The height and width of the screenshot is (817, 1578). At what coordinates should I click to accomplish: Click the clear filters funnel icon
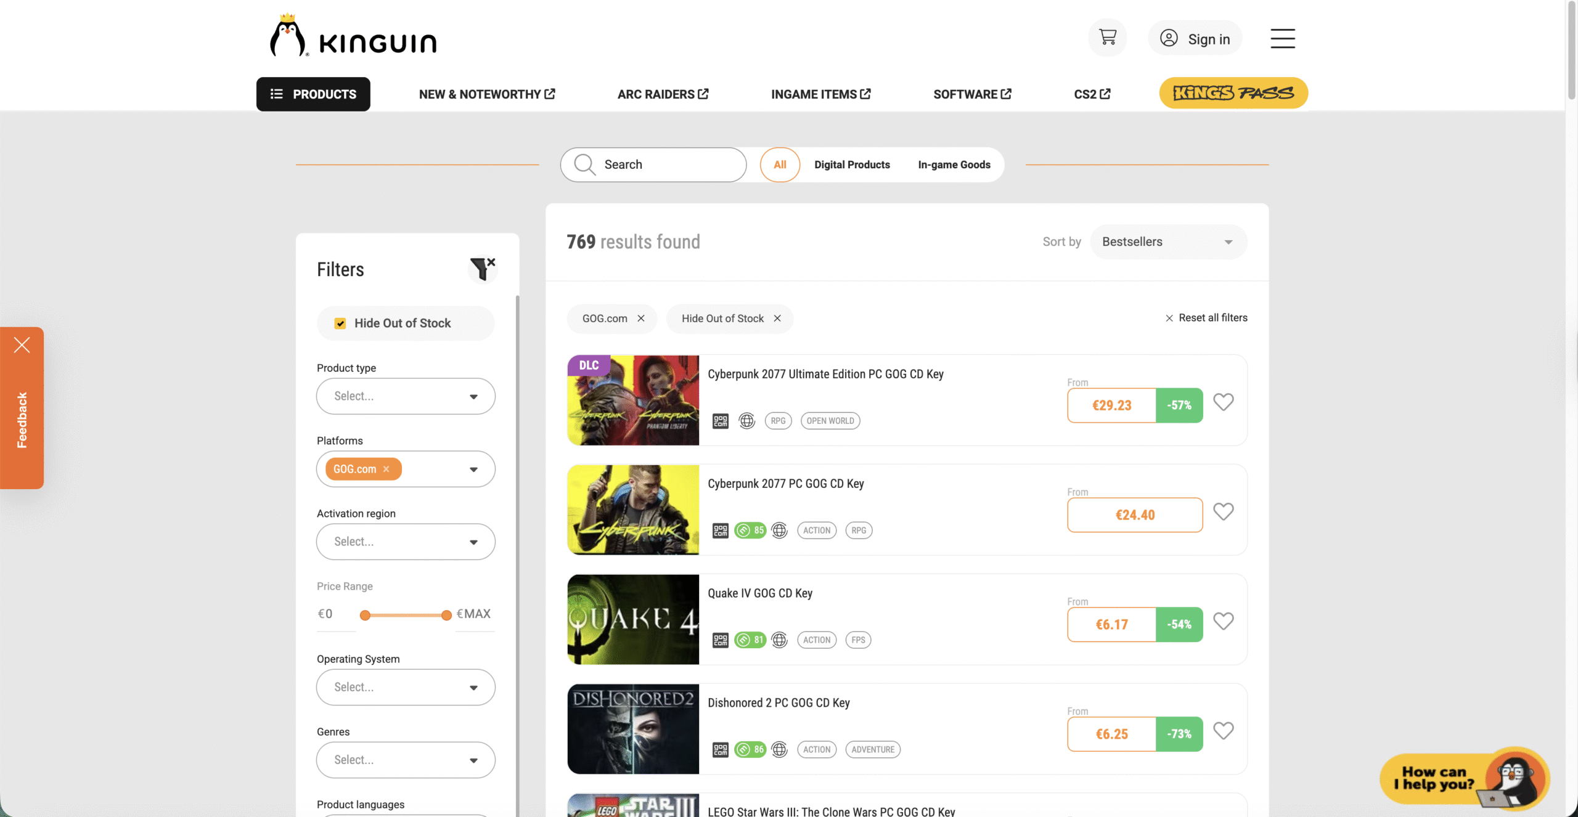click(x=482, y=269)
